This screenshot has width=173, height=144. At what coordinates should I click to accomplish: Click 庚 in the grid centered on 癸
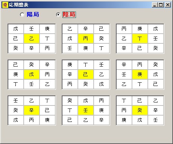124,120
